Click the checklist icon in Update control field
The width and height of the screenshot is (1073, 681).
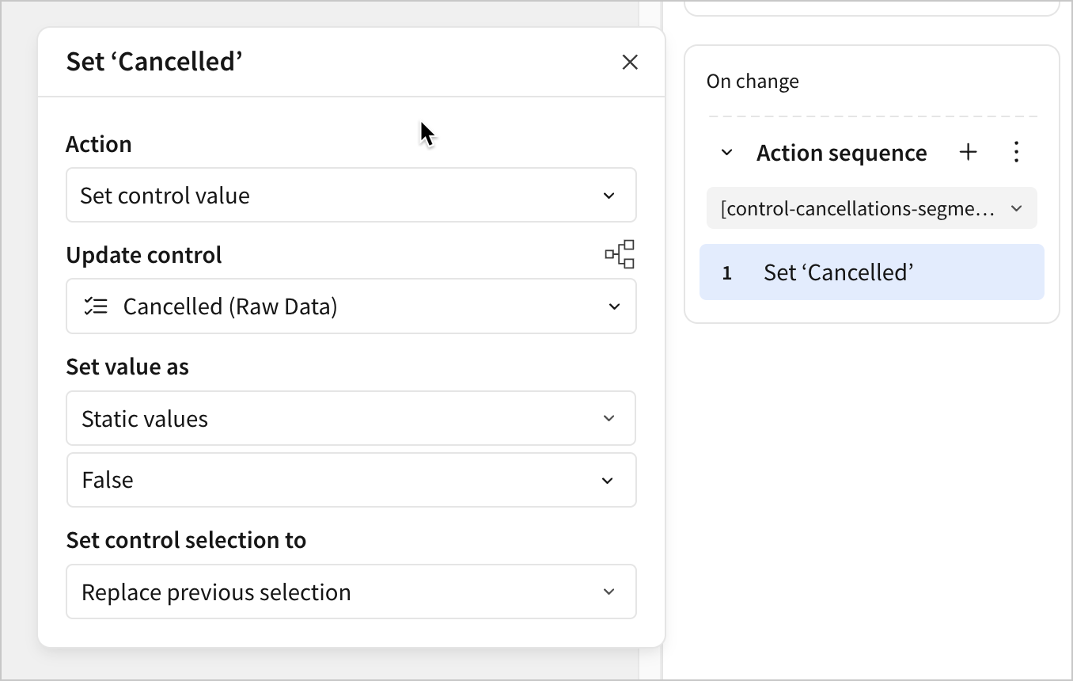point(96,306)
